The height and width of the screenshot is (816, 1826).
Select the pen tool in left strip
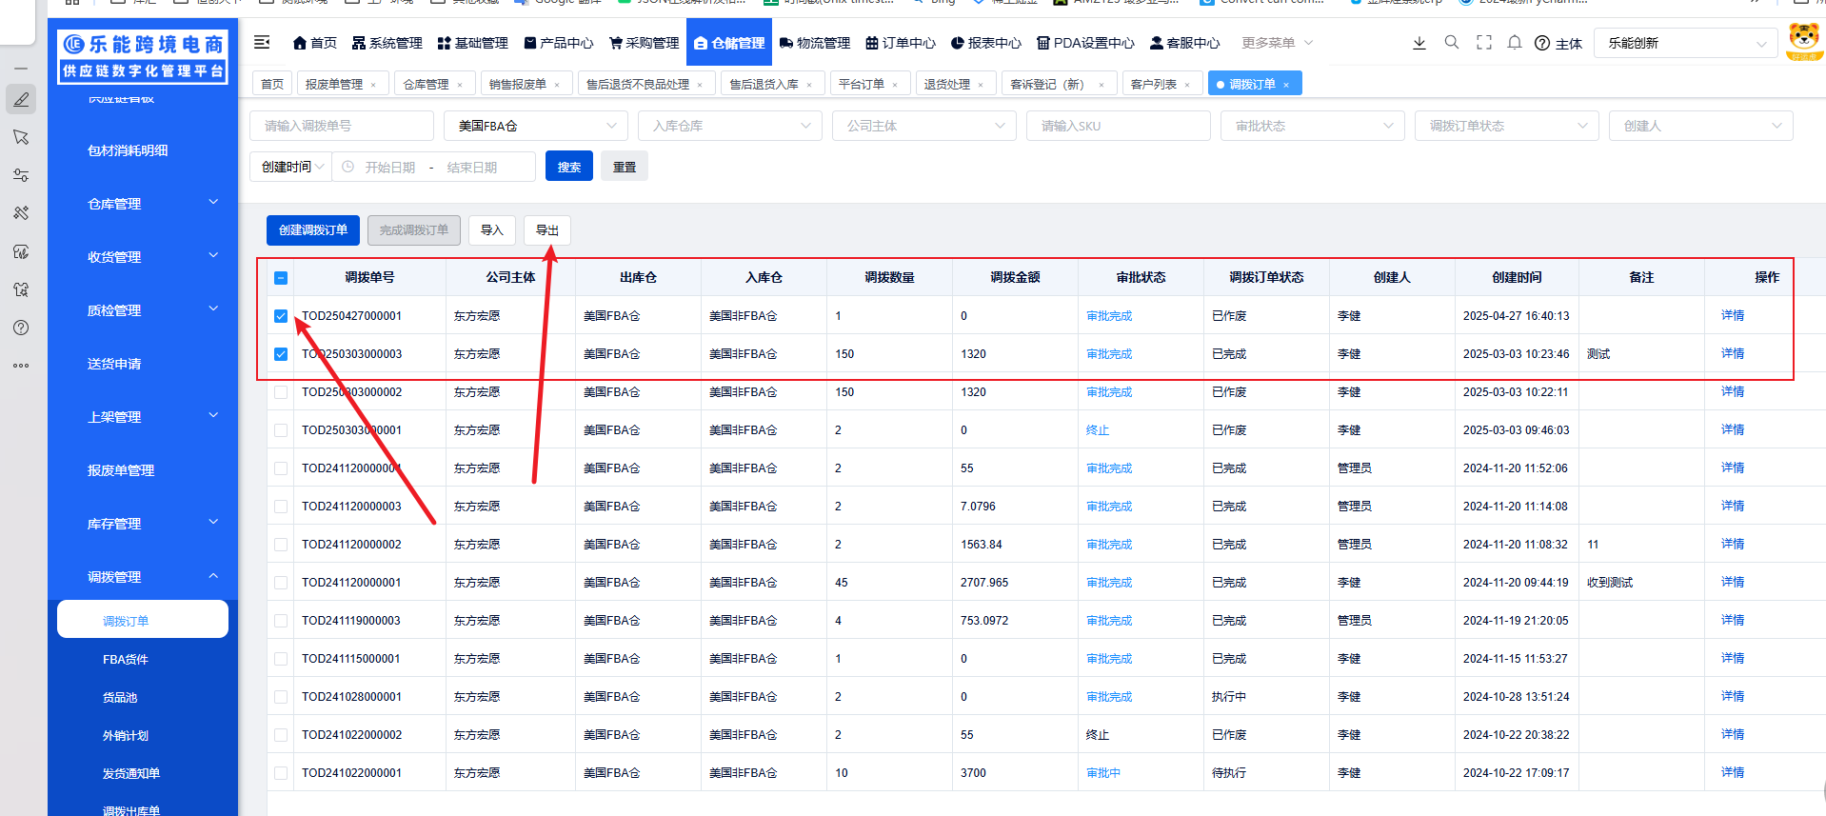click(21, 99)
